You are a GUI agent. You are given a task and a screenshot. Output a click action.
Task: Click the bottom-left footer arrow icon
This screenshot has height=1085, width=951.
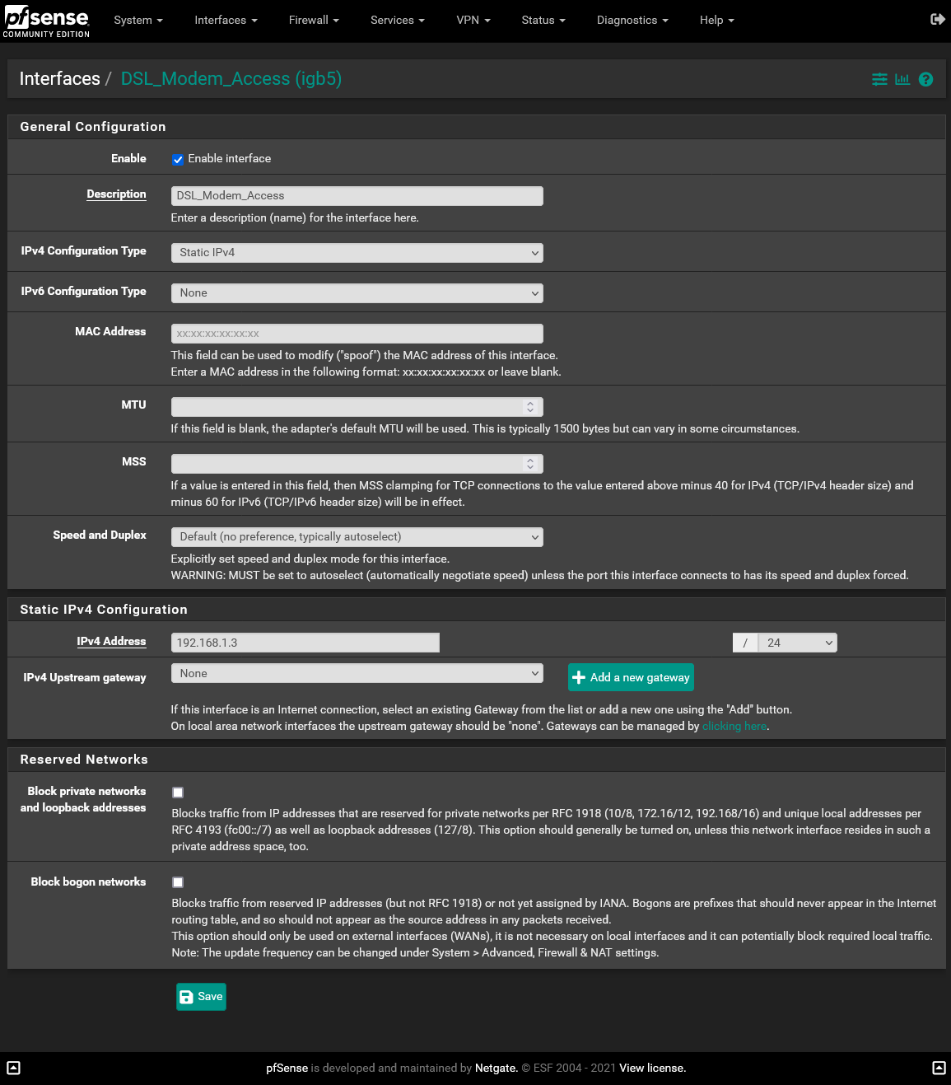point(13,1068)
